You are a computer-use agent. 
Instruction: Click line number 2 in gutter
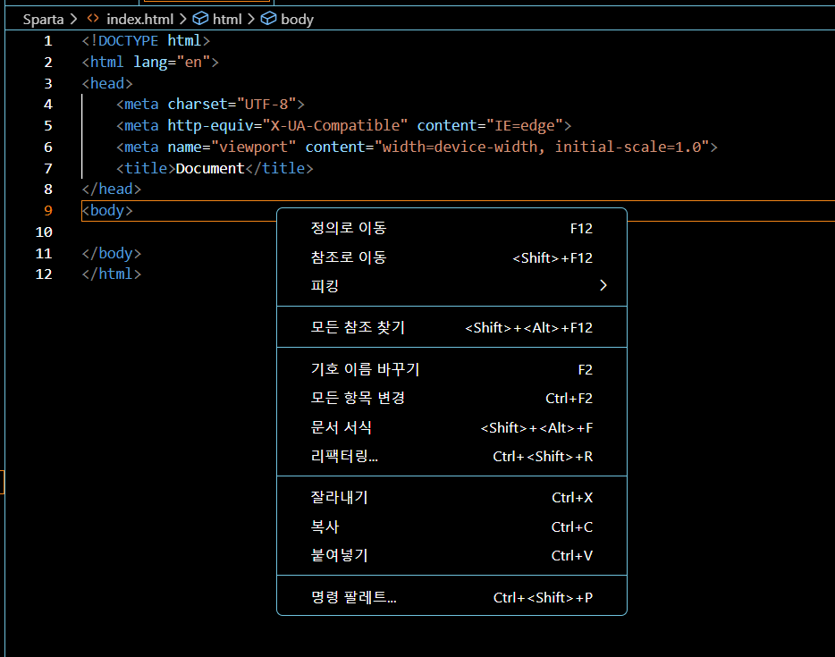(x=48, y=63)
